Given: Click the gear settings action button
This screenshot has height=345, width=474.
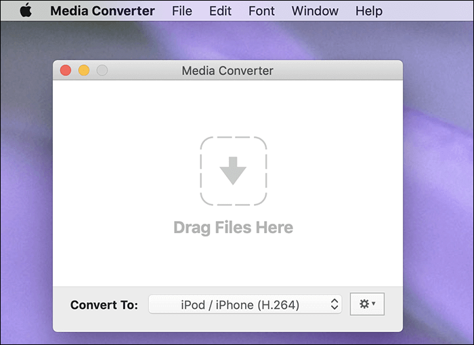Looking at the screenshot, I should (x=367, y=304).
